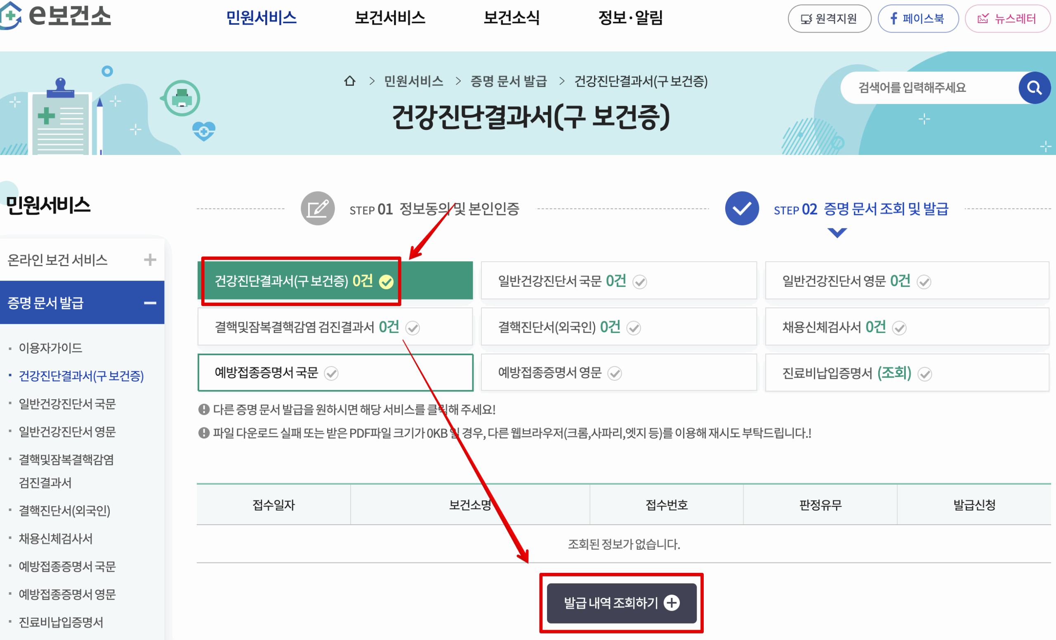
Task: Click the search magnifier icon
Action: click(x=1035, y=88)
